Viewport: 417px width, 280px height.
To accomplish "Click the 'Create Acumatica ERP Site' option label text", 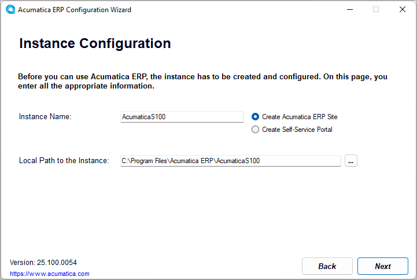I will (x=300, y=117).
